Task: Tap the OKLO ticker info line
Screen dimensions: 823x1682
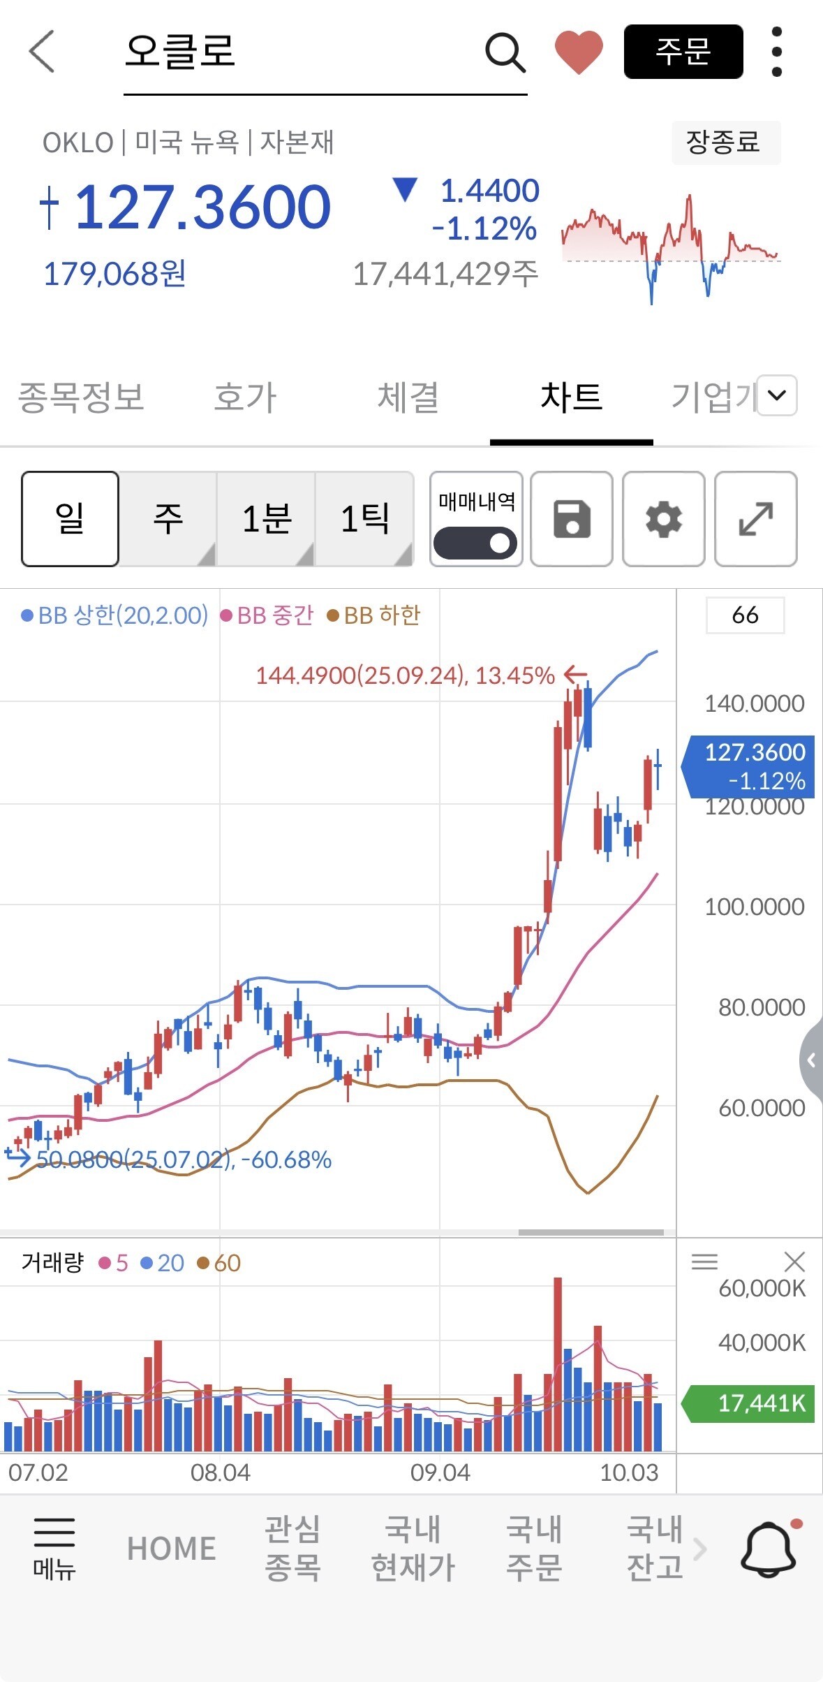Action: [x=188, y=142]
